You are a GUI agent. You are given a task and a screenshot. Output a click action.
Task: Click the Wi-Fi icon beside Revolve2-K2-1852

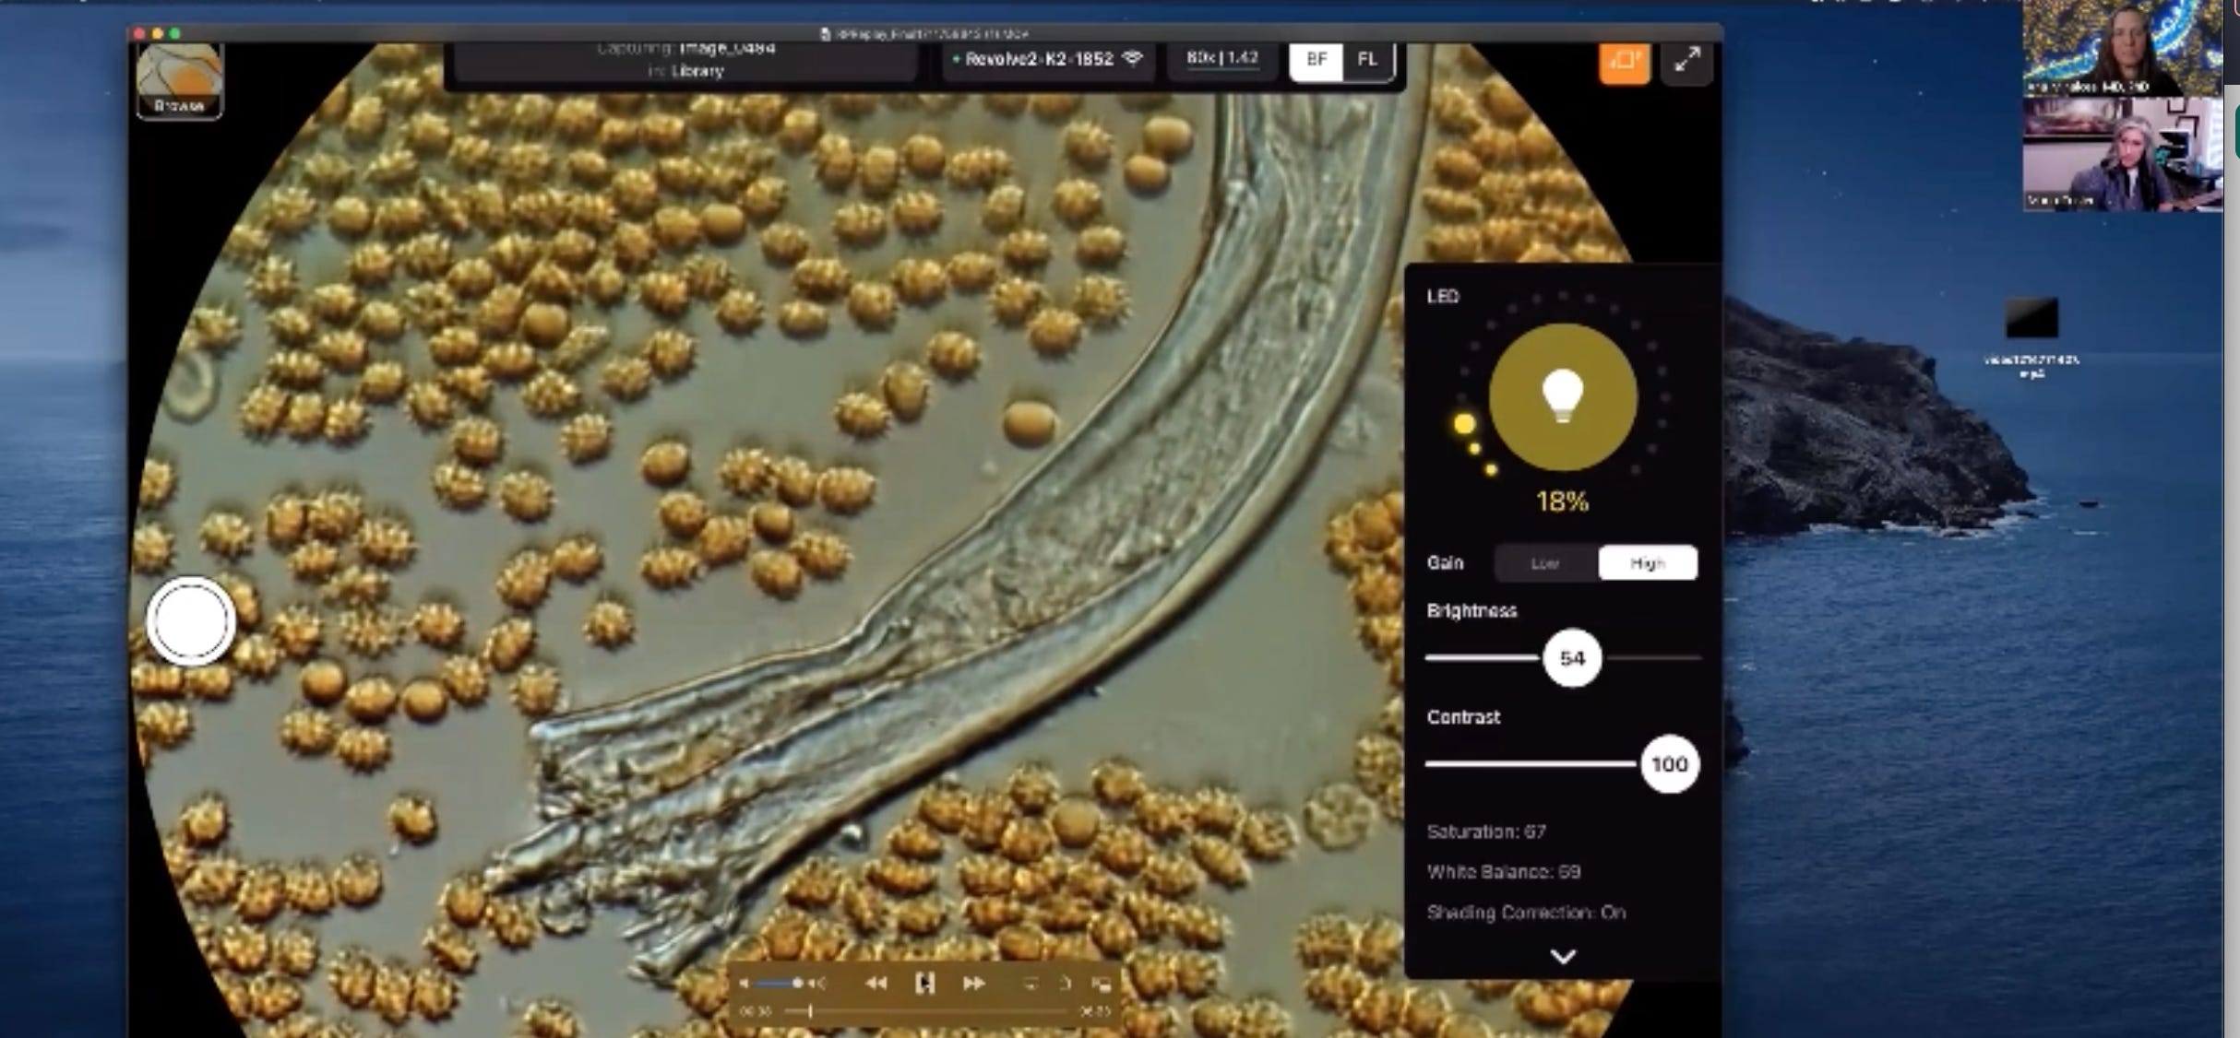point(1133,59)
